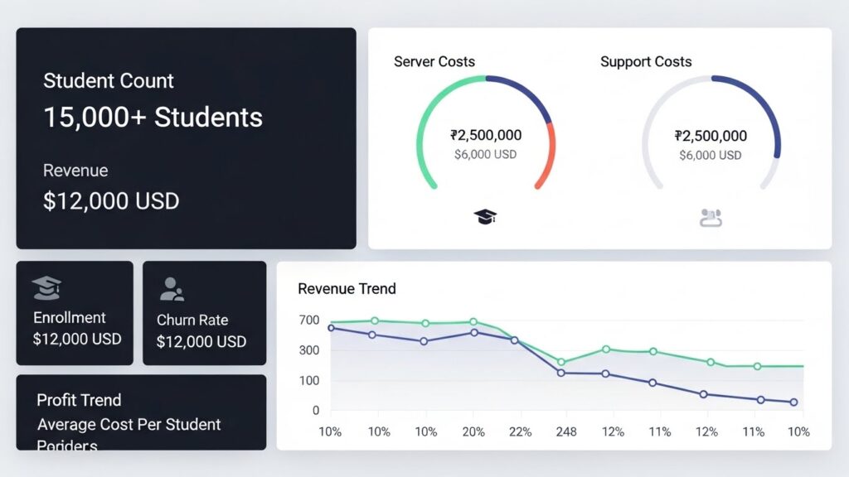Screen dimensions: 849x477
Task: Click the Revenue $12,000 USD link
Action: coord(111,200)
